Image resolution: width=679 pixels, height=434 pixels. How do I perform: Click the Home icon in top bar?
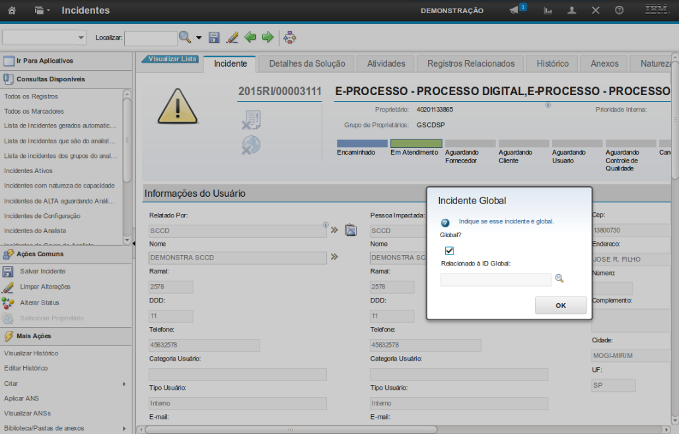point(11,11)
